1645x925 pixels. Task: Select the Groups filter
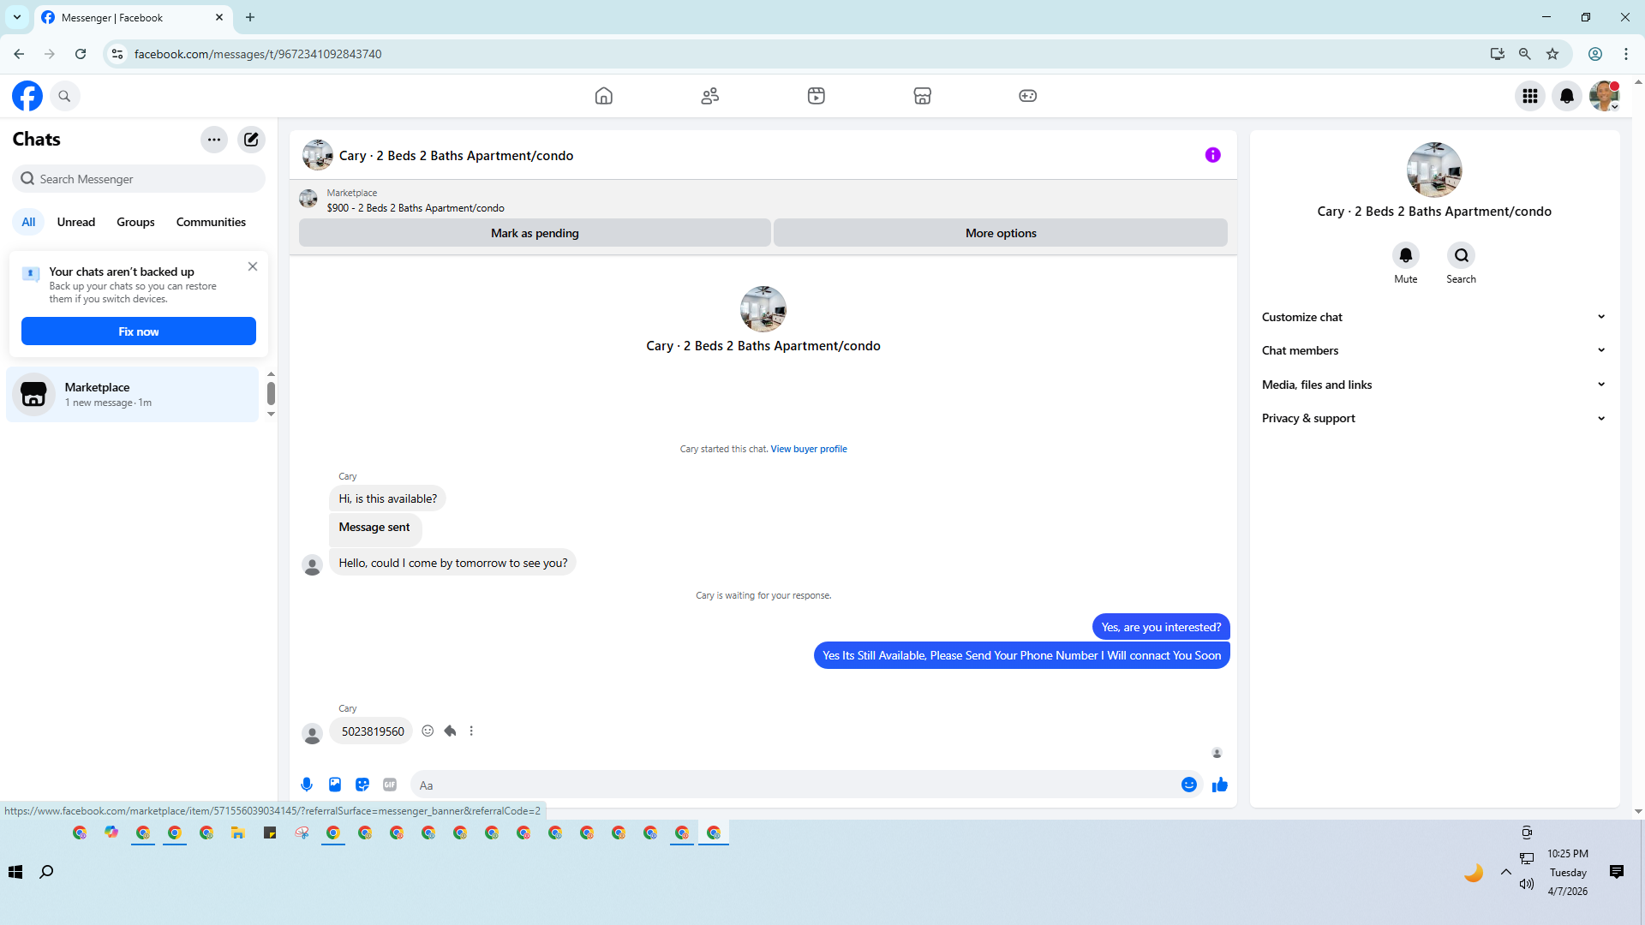click(135, 222)
